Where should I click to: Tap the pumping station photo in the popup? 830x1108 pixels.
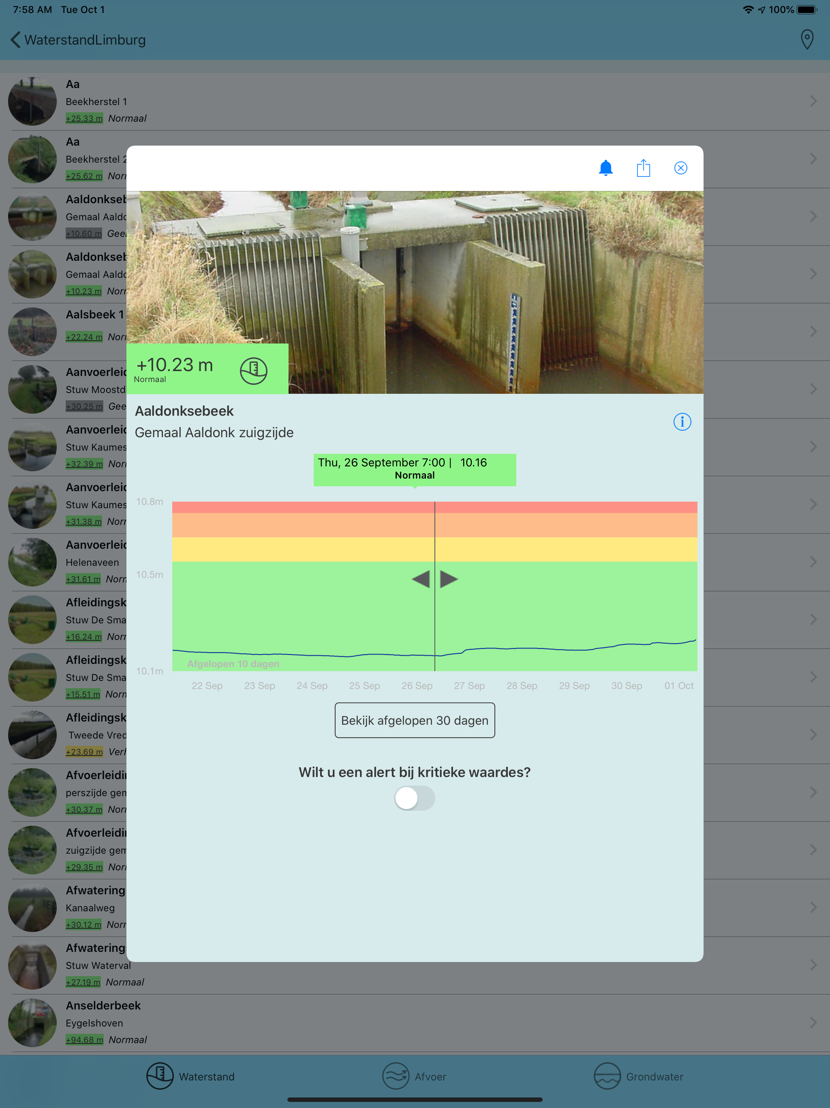coord(415,292)
